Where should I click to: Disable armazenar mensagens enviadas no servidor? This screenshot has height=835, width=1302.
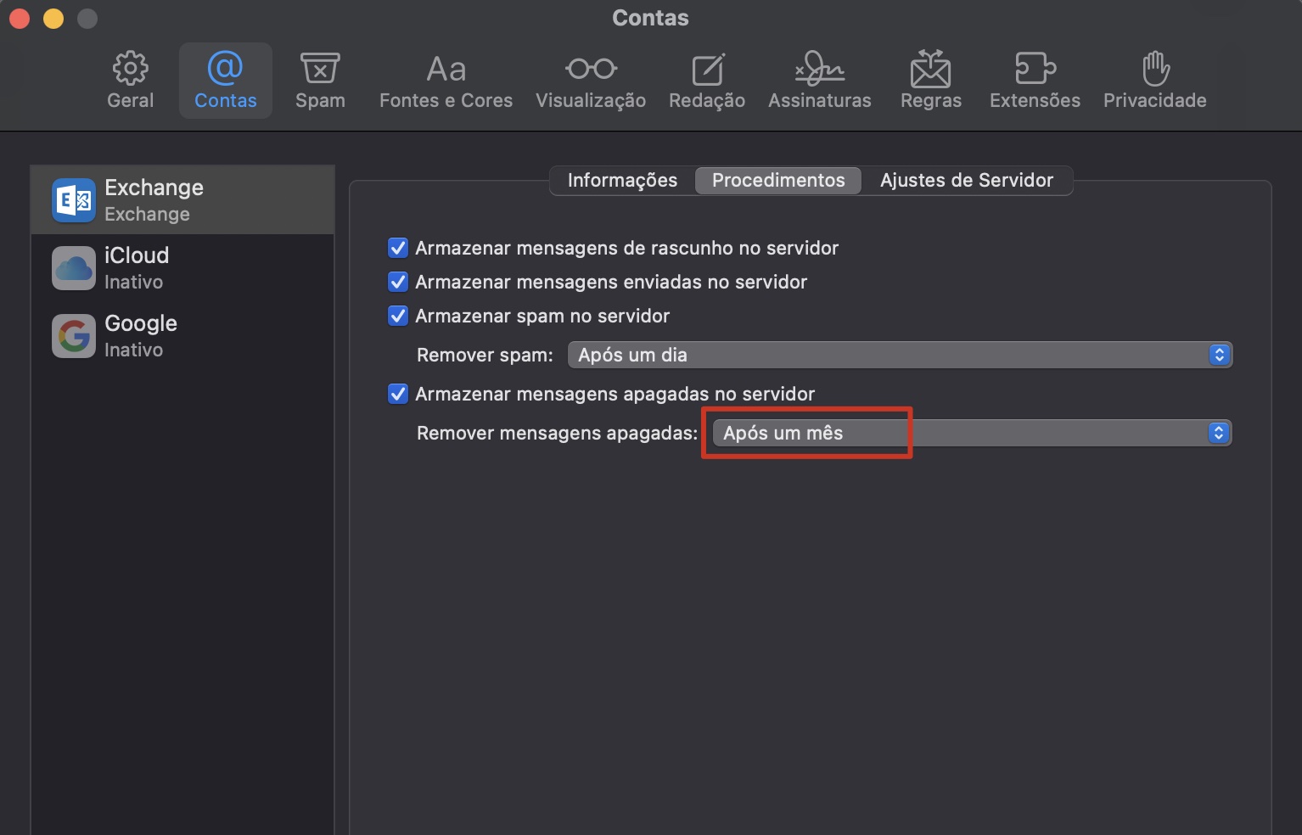pyautogui.click(x=398, y=282)
